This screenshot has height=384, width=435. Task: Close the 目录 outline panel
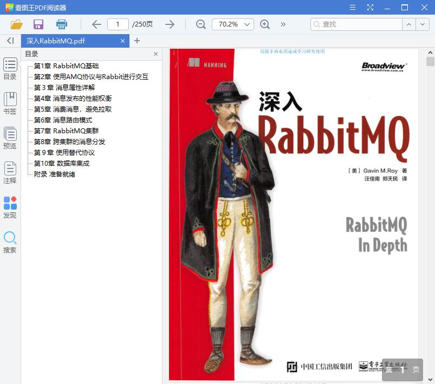(x=155, y=54)
